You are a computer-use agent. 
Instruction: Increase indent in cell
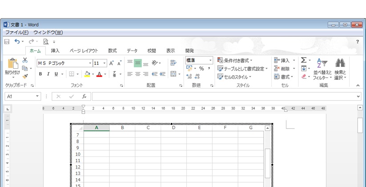[162, 74]
